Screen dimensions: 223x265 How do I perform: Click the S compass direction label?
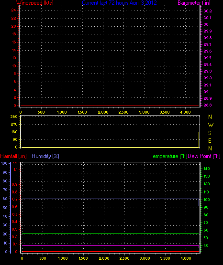click(x=210, y=133)
